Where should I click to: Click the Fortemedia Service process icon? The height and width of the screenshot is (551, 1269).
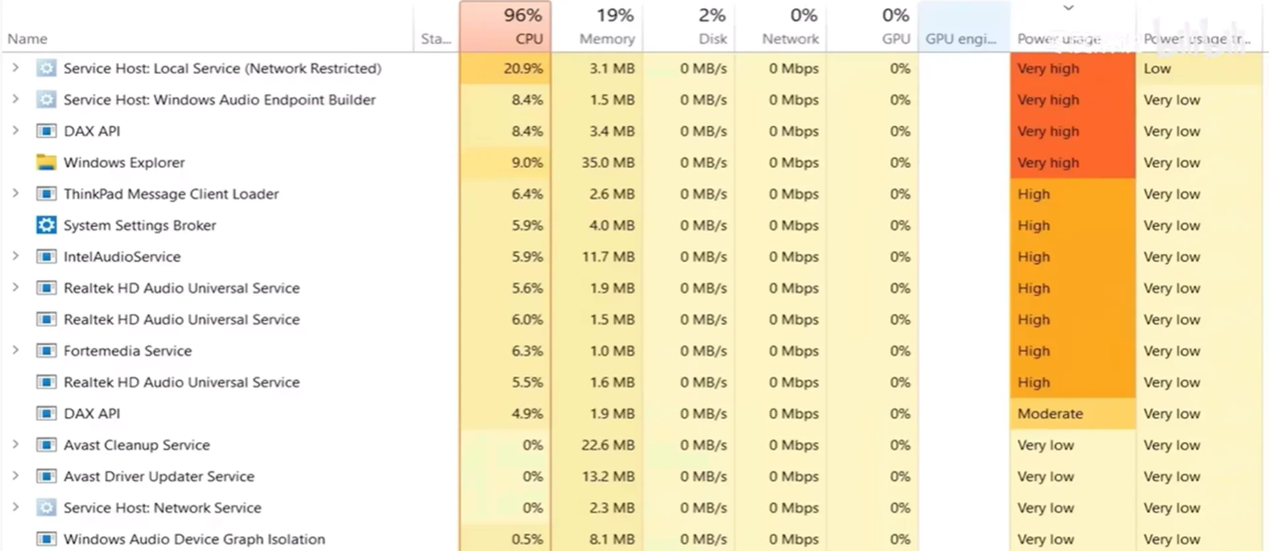46,351
